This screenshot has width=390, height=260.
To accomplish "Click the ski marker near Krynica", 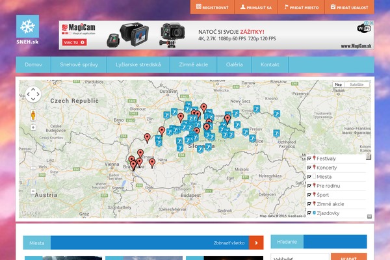I will [257, 109].
